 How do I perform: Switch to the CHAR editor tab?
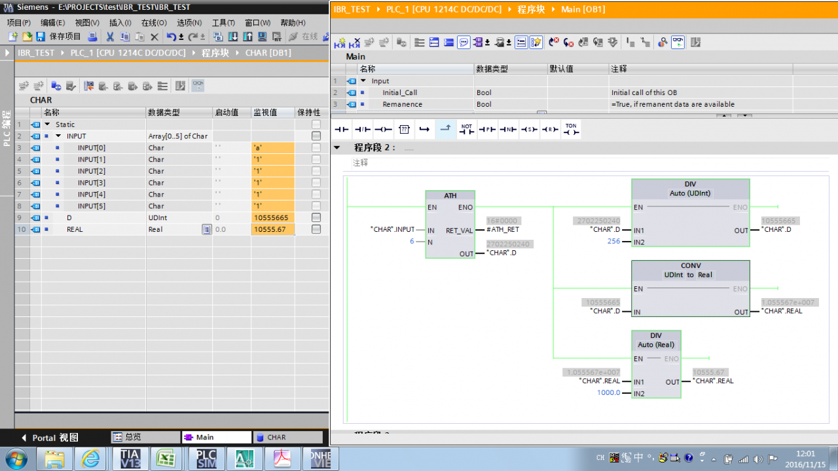(x=287, y=437)
